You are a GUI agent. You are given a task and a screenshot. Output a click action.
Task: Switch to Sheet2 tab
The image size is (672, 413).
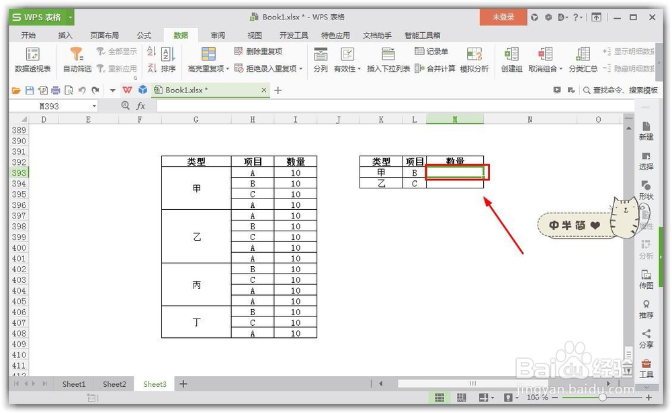[x=114, y=384]
